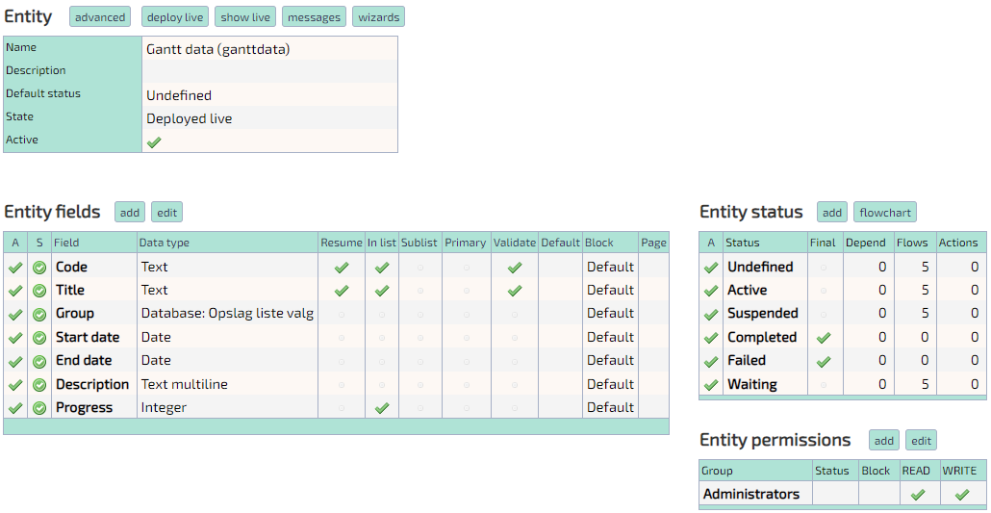
Task: Click the Final checkmark for Completed status
Action: [823, 338]
